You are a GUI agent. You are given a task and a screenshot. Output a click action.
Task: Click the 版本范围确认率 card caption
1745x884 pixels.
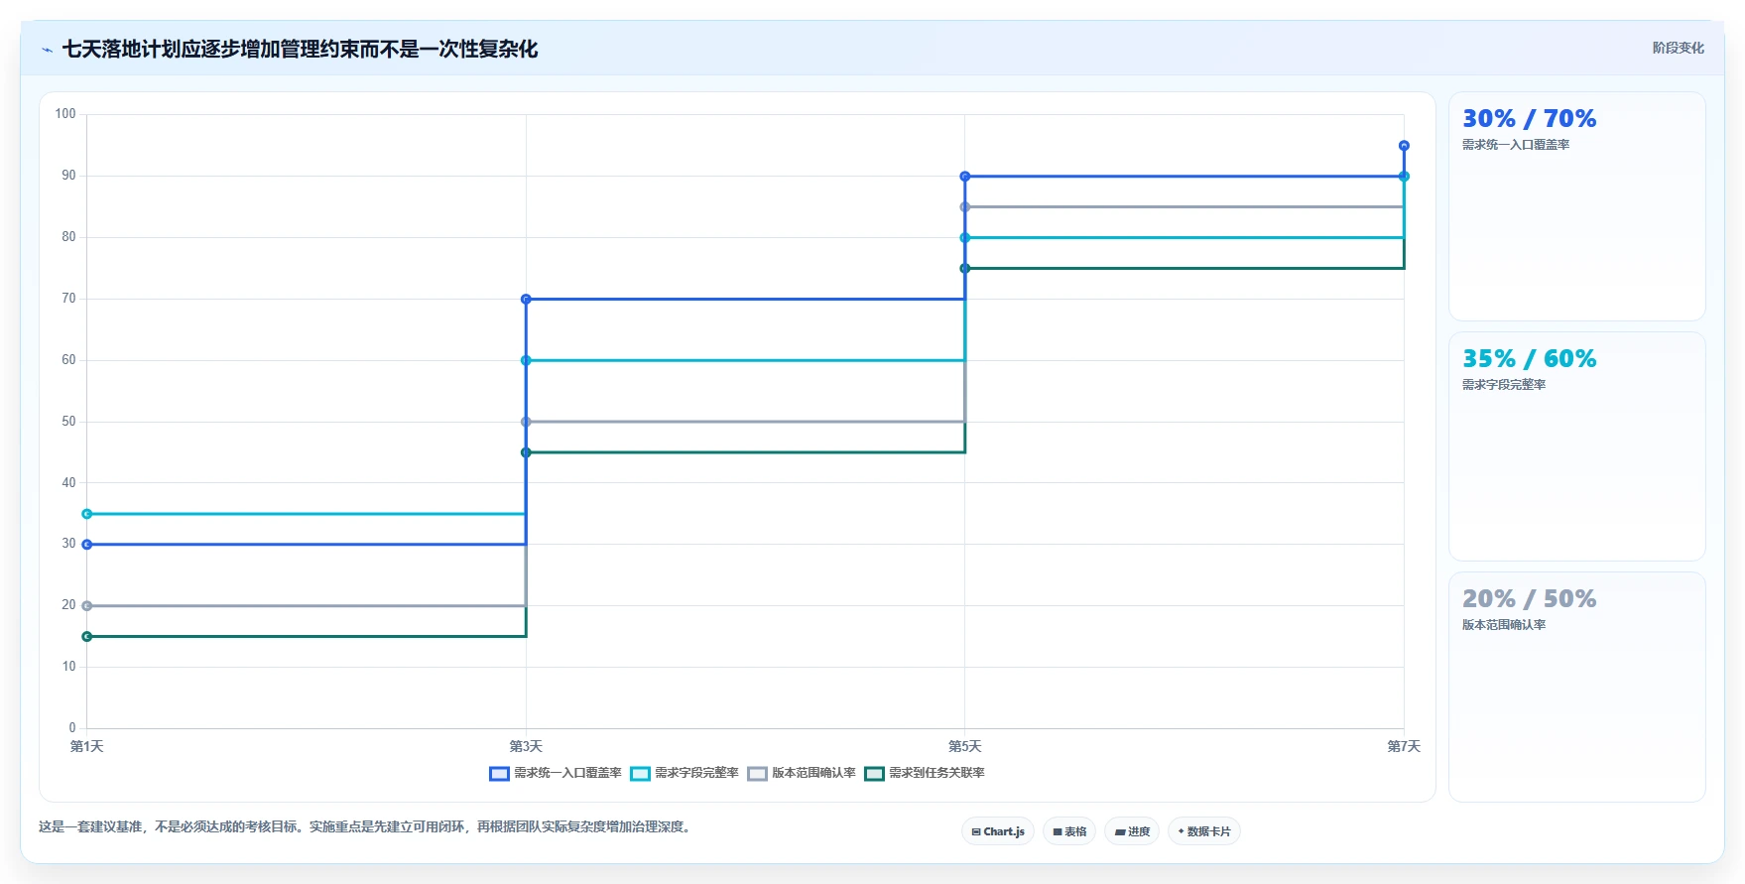pyautogui.click(x=1504, y=625)
